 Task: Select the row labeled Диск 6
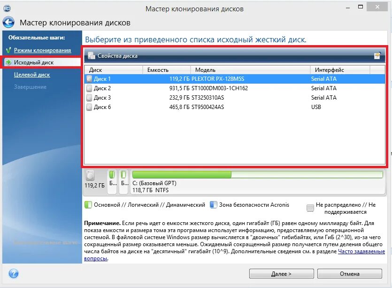point(235,107)
